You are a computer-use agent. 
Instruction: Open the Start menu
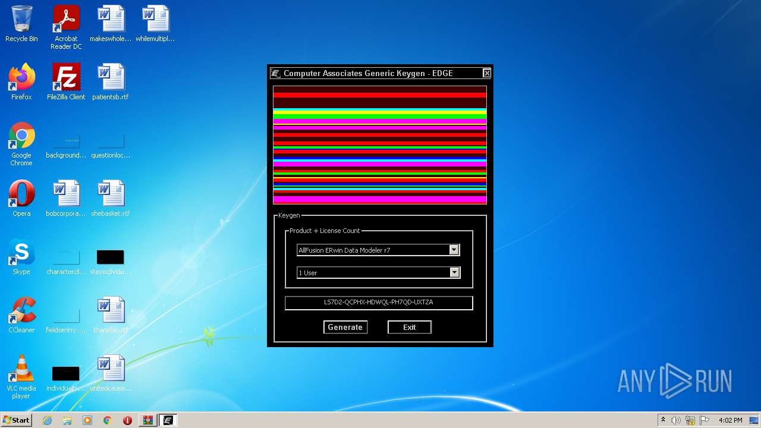click(17, 420)
